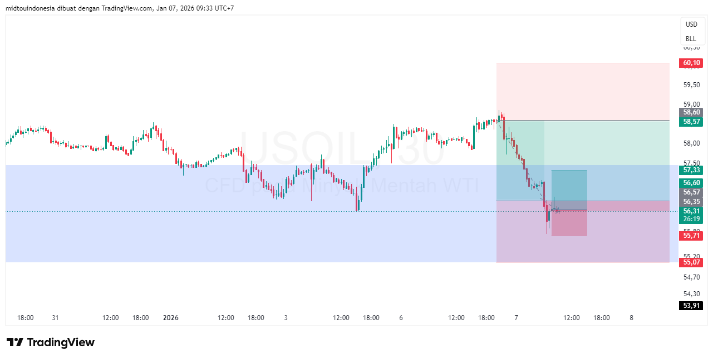Click the green 58,57 price label
The image size is (713, 359).
(691, 122)
